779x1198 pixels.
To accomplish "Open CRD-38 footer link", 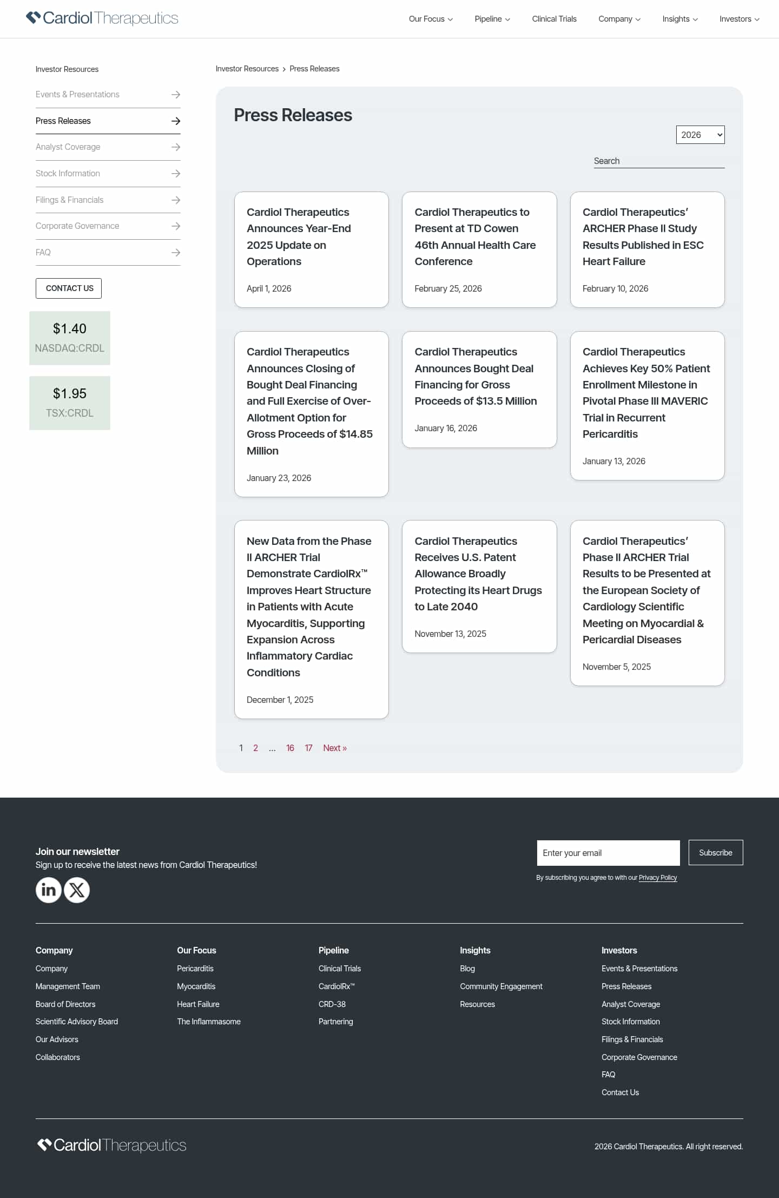I will pos(332,1004).
